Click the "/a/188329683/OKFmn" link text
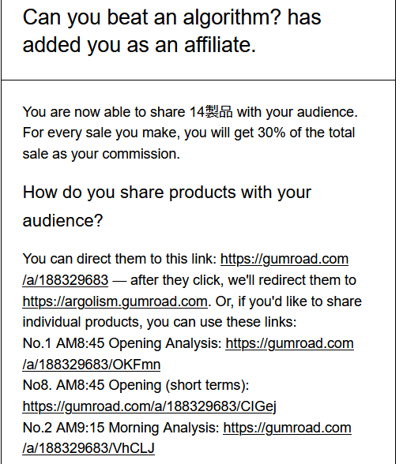 point(92,365)
